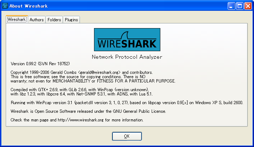The image size is (254, 147).
Task: Click the Wireshark title bar app icon
Action: point(5,6)
